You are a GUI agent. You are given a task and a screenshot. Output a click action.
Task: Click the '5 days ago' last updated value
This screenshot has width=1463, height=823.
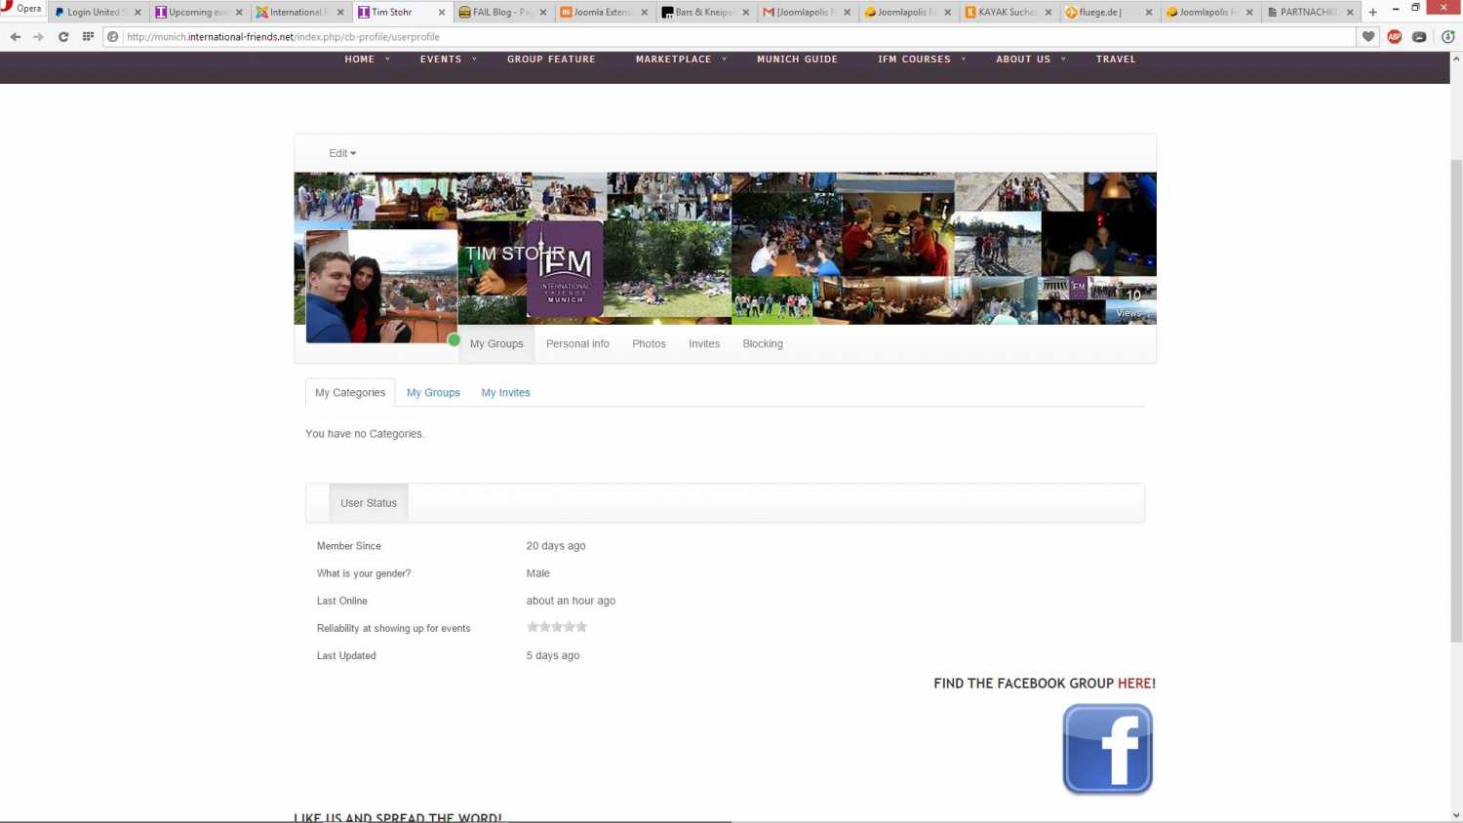tap(553, 655)
